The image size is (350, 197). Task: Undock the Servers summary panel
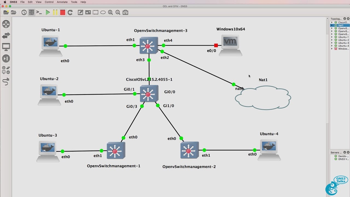click(345, 152)
